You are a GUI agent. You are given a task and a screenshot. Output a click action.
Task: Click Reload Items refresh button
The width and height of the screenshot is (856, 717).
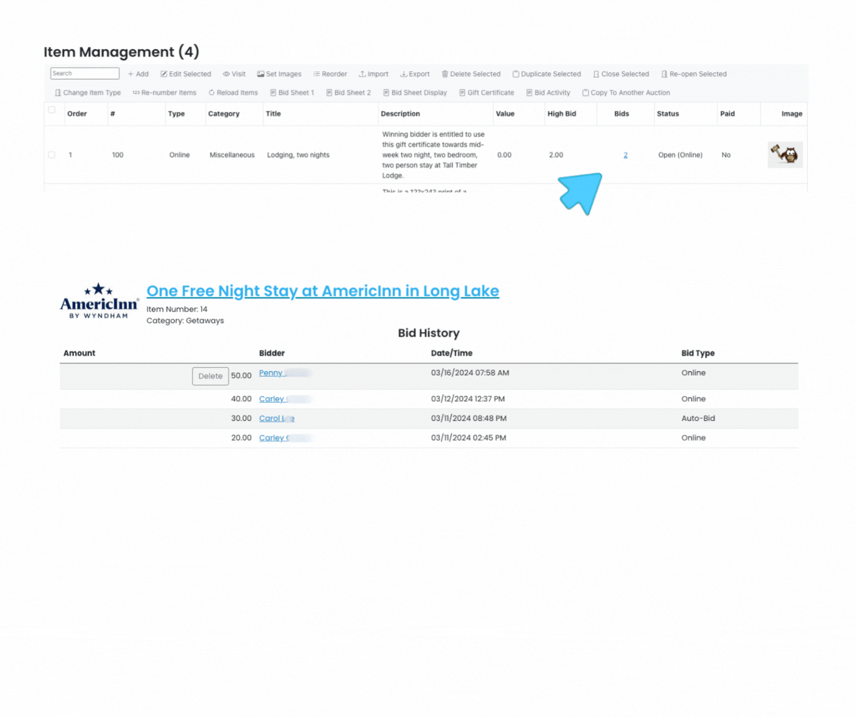coord(233,93)
